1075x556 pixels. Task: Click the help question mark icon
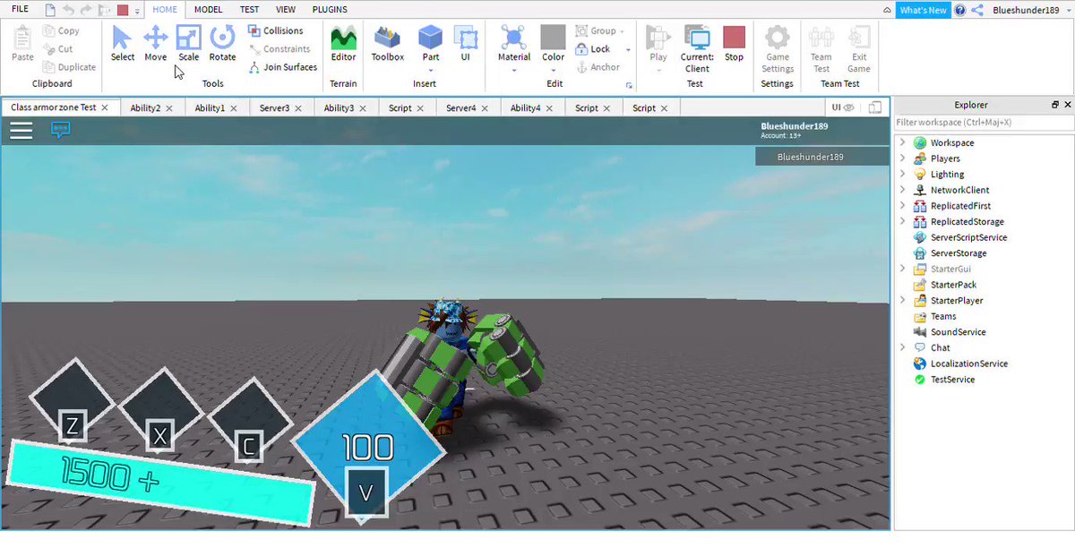coord(960,10)
